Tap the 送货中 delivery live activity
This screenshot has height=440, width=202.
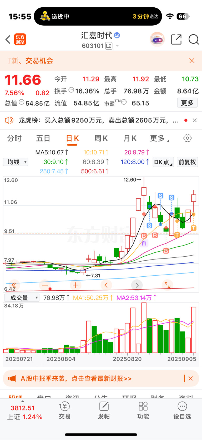click(98, 16)
